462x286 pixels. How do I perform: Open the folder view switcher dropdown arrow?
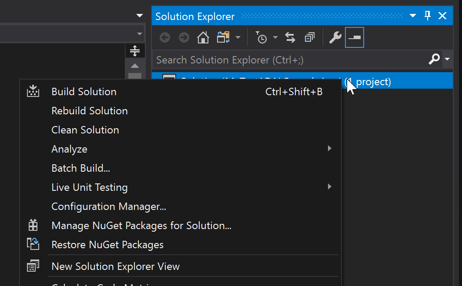click(238, 37)
